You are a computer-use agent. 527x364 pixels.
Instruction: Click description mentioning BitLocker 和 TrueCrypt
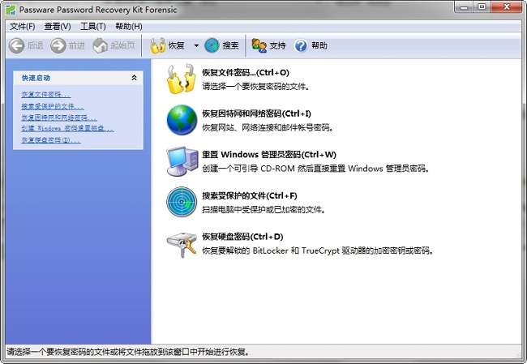pyautogui.click(x=318, y=251)
